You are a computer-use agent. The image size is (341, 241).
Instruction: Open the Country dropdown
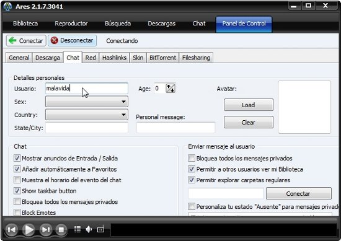(87, 115)
